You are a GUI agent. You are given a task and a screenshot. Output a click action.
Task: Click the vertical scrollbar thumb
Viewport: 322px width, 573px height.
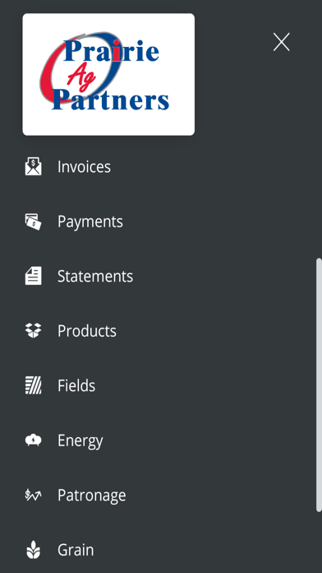[319, 385]
